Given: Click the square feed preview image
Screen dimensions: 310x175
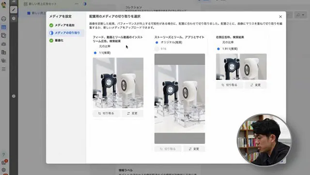Looking at the screenshot, I should pyautogui.click(x=118, y=83).
